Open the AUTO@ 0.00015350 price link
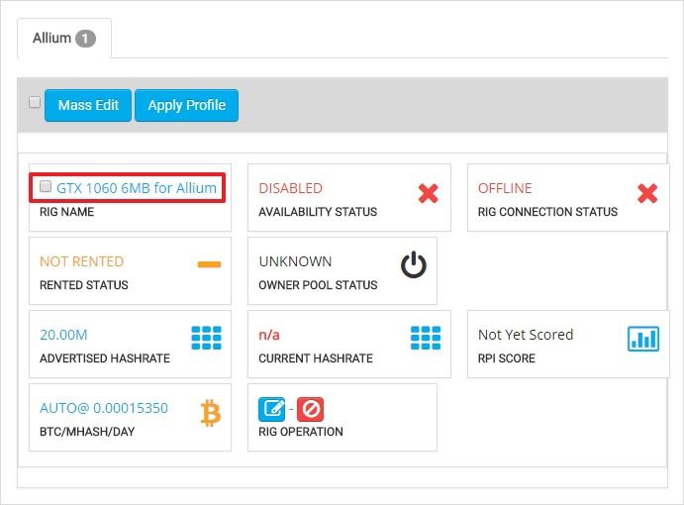This screenshot has height=505, width=684. point(104,408)
